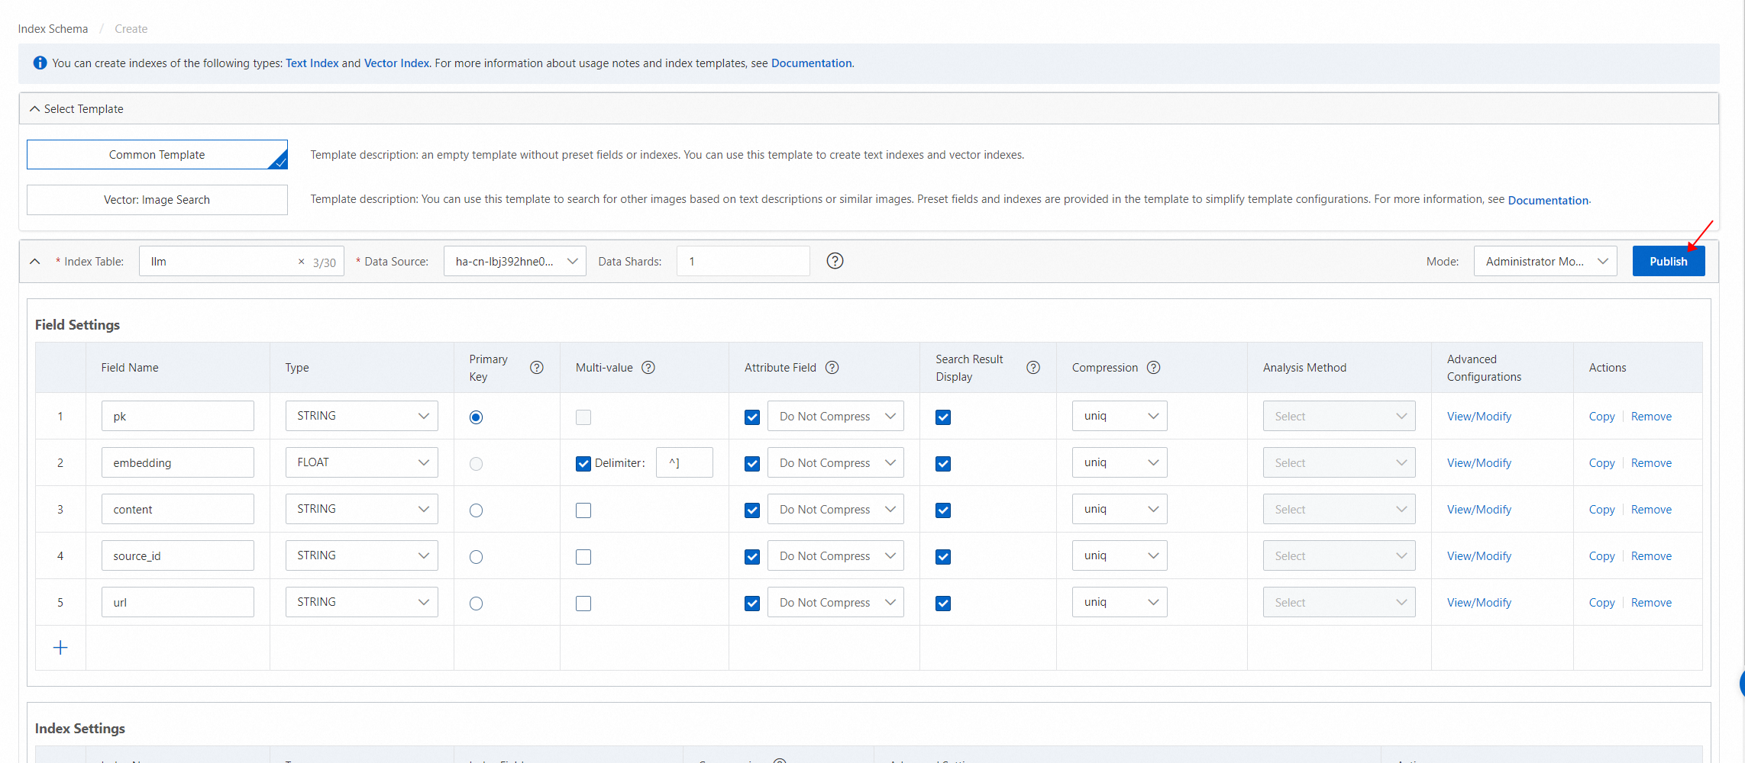Open the Analysis Method dropdown for content

1339,509
